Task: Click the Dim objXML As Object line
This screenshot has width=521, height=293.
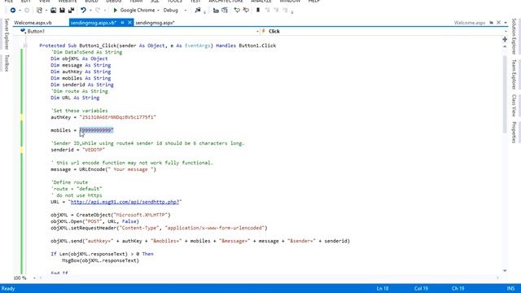Action: pyautogui.click(x=79, y=59)
